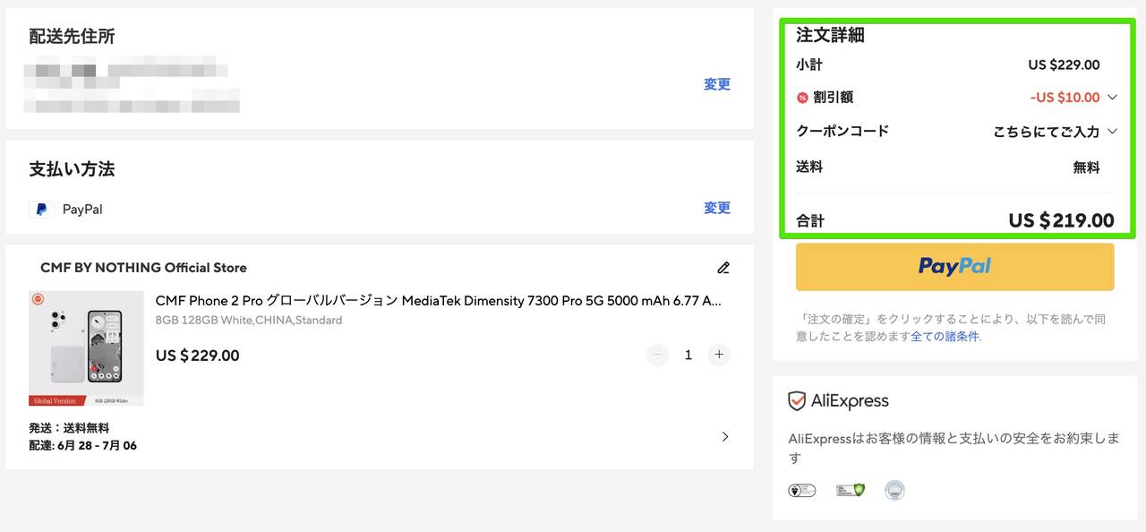Click the 支払い方法 heading

pyautogui.click(x=72, y=169)
